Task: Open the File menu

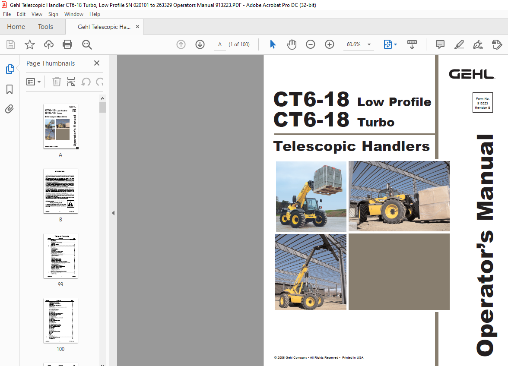Action: click(7, 14)
